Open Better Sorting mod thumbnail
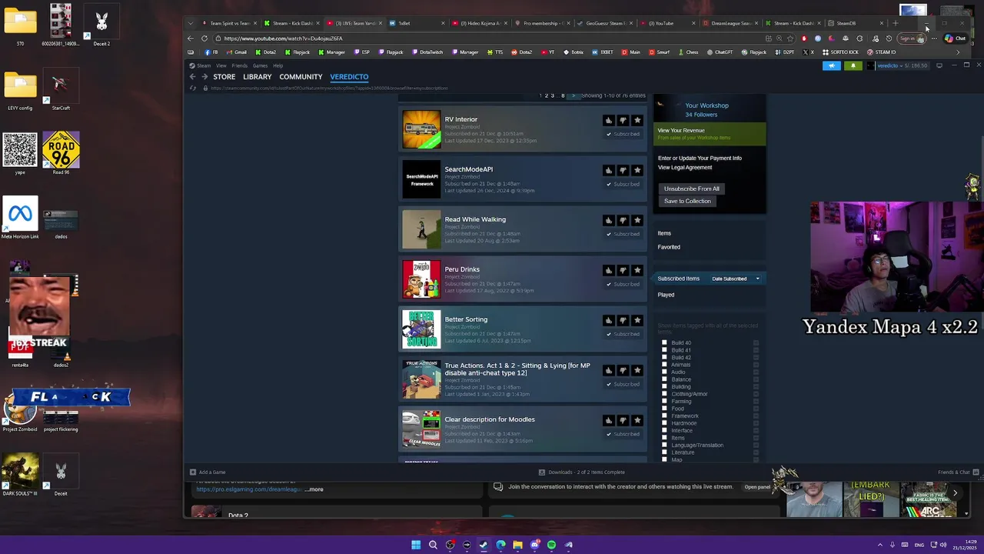Screen dimensions: 984x554 421,329
